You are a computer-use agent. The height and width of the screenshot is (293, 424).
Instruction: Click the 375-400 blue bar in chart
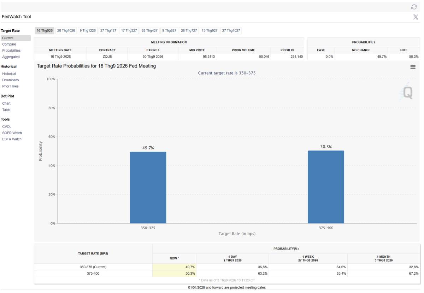point(326,187)
